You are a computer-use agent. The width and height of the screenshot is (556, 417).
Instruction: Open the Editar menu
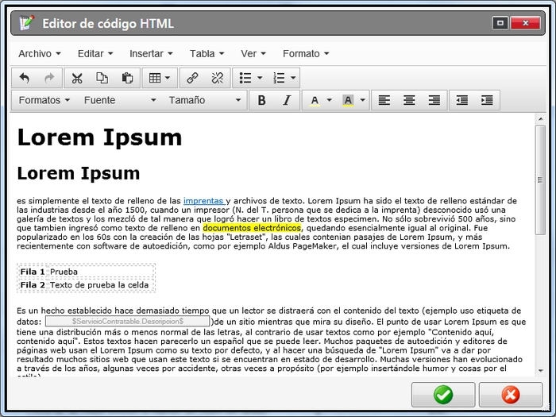pos(95,53)
